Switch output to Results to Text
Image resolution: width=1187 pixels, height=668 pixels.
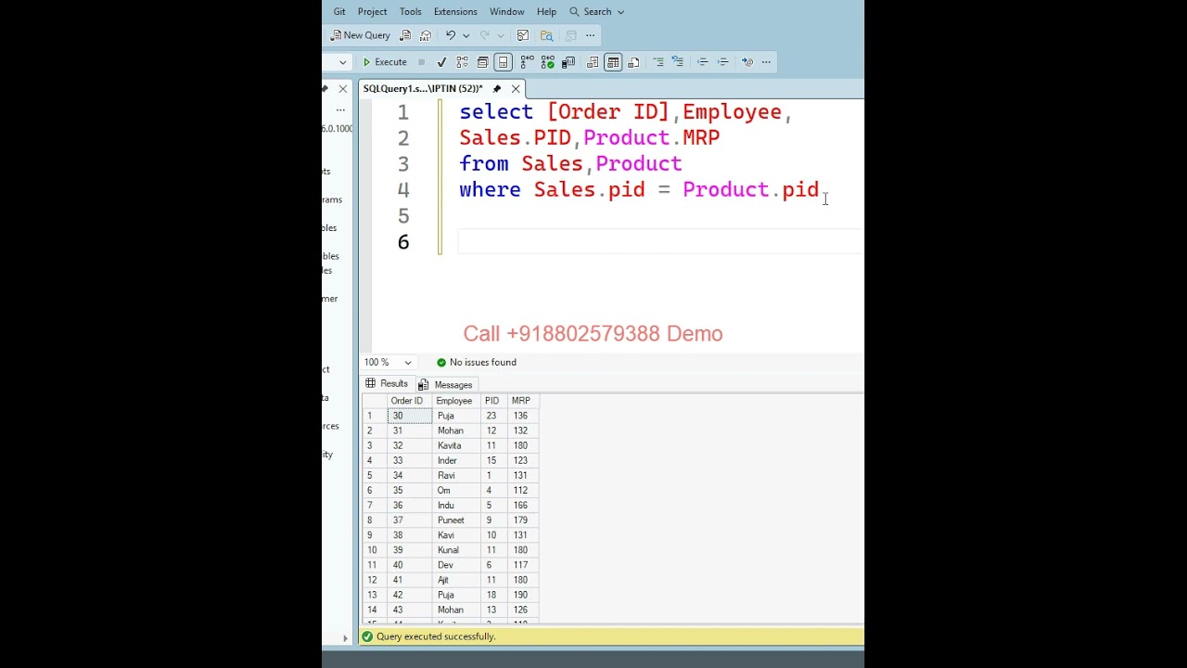pos(593,62)
